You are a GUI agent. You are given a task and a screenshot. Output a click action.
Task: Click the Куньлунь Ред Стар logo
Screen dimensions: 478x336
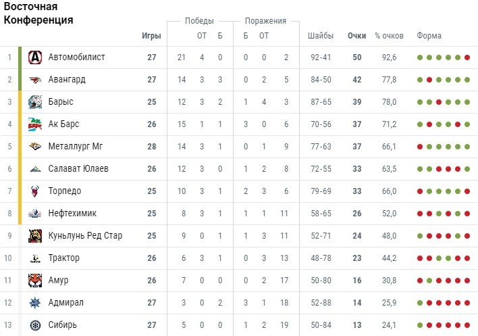tap(34, 236)
